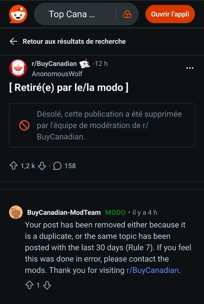Screen dimensions: 204x304
Task: View AnonomousWolf's user profile
Action: (57, 74)
